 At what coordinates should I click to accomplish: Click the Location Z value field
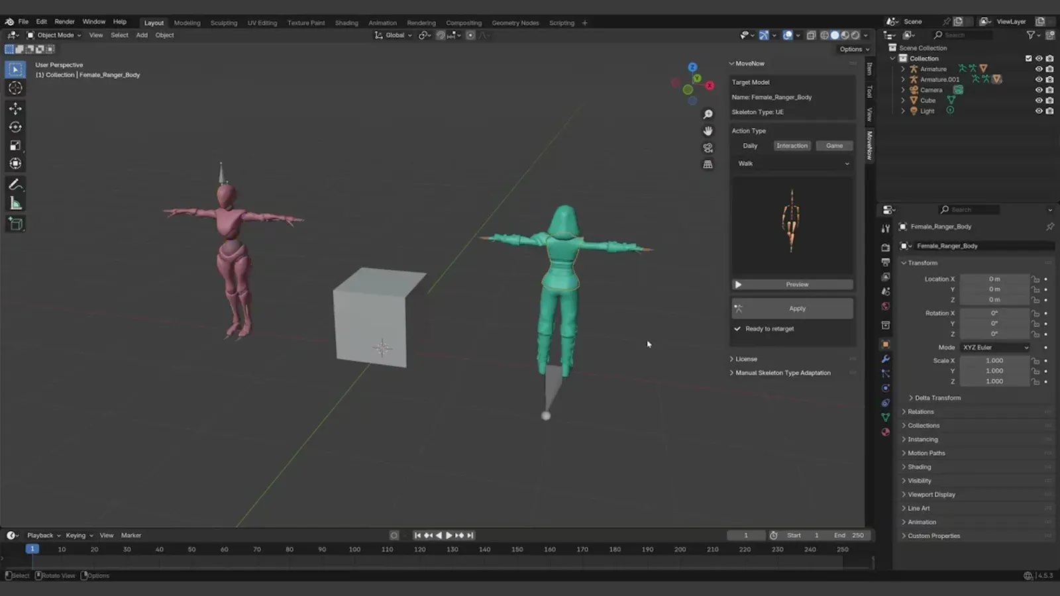pos(994,300)
